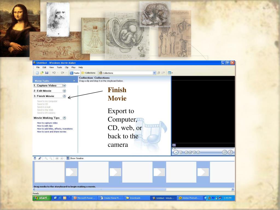Click the Save Project floppy icon
Screen dimensions: 280x210
(x=46, y=73)
